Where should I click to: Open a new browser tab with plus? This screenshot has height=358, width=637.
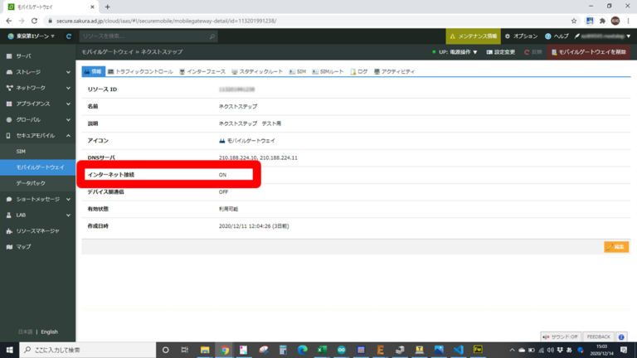pyautogui.click(x=107, y=7)
